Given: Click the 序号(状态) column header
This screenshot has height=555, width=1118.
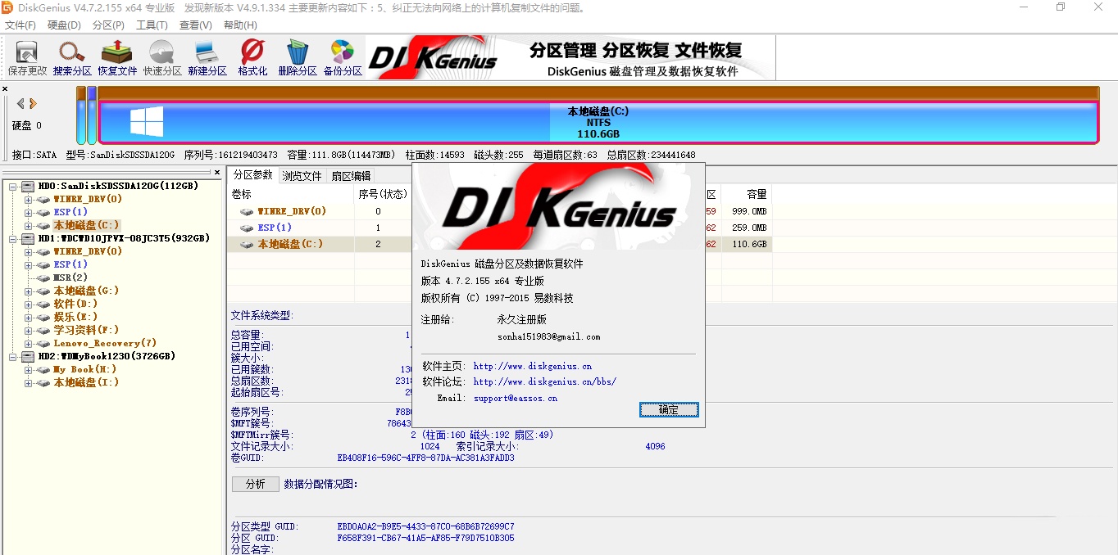Looking at the screenshot, I should [x=383, y=194].
